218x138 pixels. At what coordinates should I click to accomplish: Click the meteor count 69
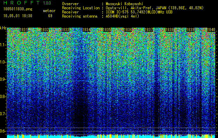[x=50, y=16]
